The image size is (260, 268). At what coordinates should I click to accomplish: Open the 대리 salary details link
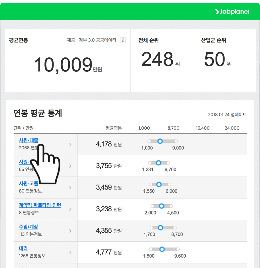point(23,248)
